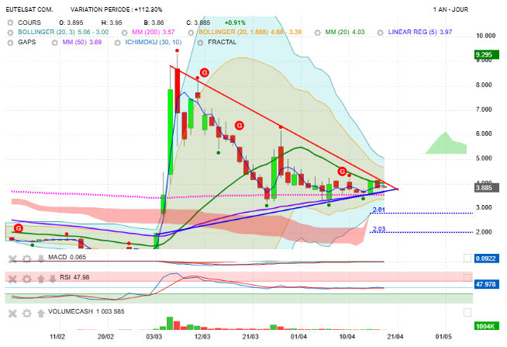Click the +0.91% daily change value
Screen dimensions: 507x347
coord(235,23)
